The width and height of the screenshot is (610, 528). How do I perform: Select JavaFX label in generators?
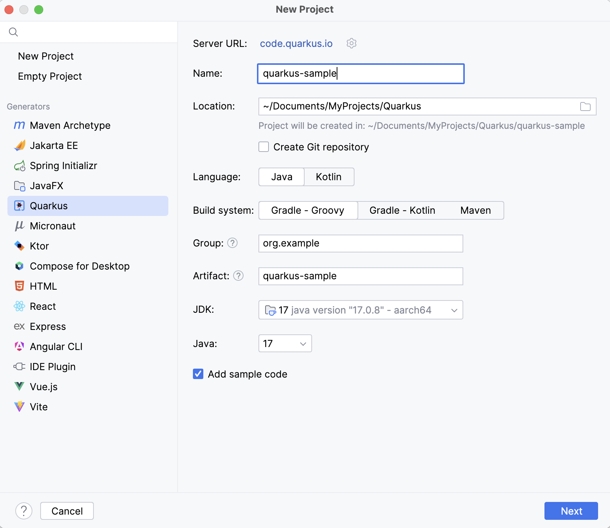pos(47,186)
